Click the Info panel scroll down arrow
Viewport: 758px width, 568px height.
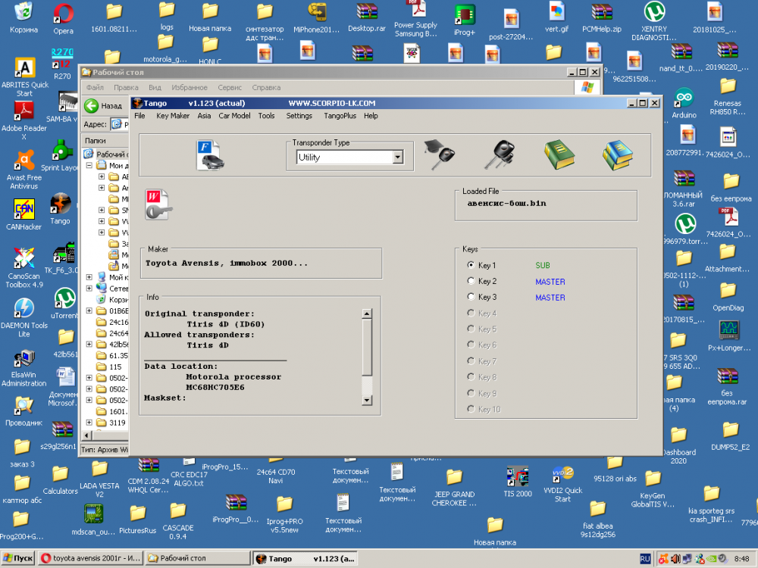367,400
